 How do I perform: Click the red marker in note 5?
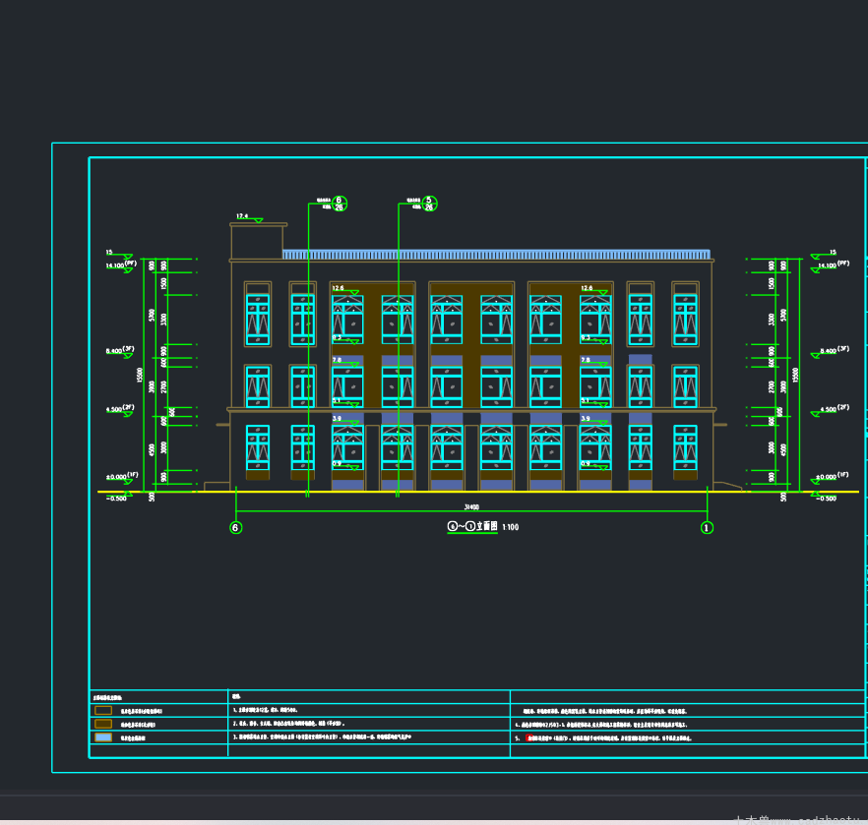coord(529,737)
